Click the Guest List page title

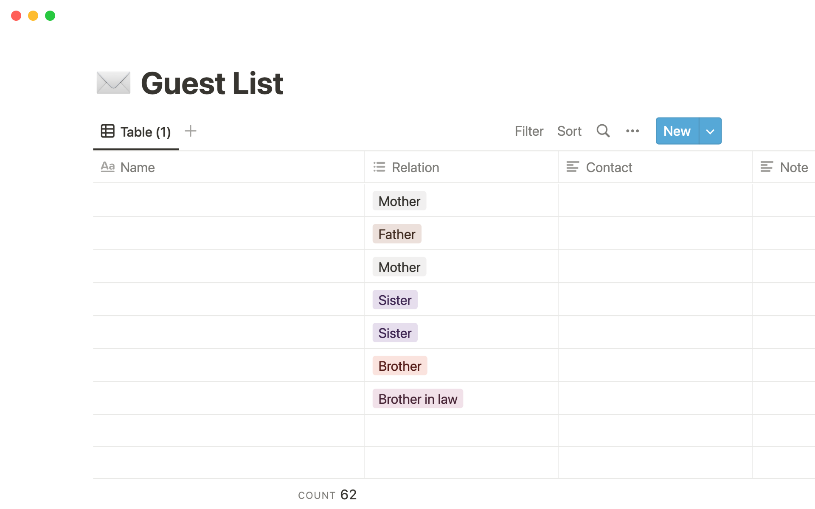212,83
